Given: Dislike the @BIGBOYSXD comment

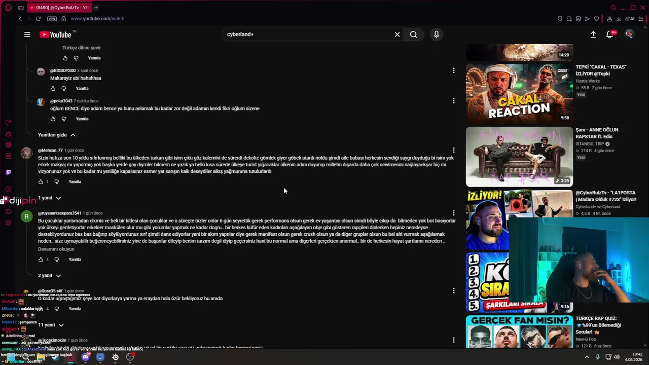Looking at the screenshot, I should tap(64, 89).
